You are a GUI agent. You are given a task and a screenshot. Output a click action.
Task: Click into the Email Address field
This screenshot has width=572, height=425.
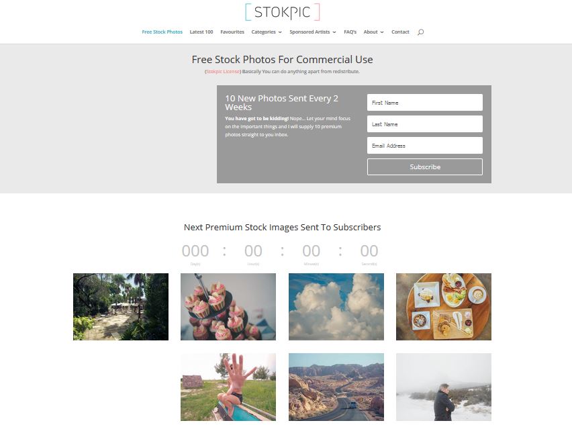(x=424, y=146)
